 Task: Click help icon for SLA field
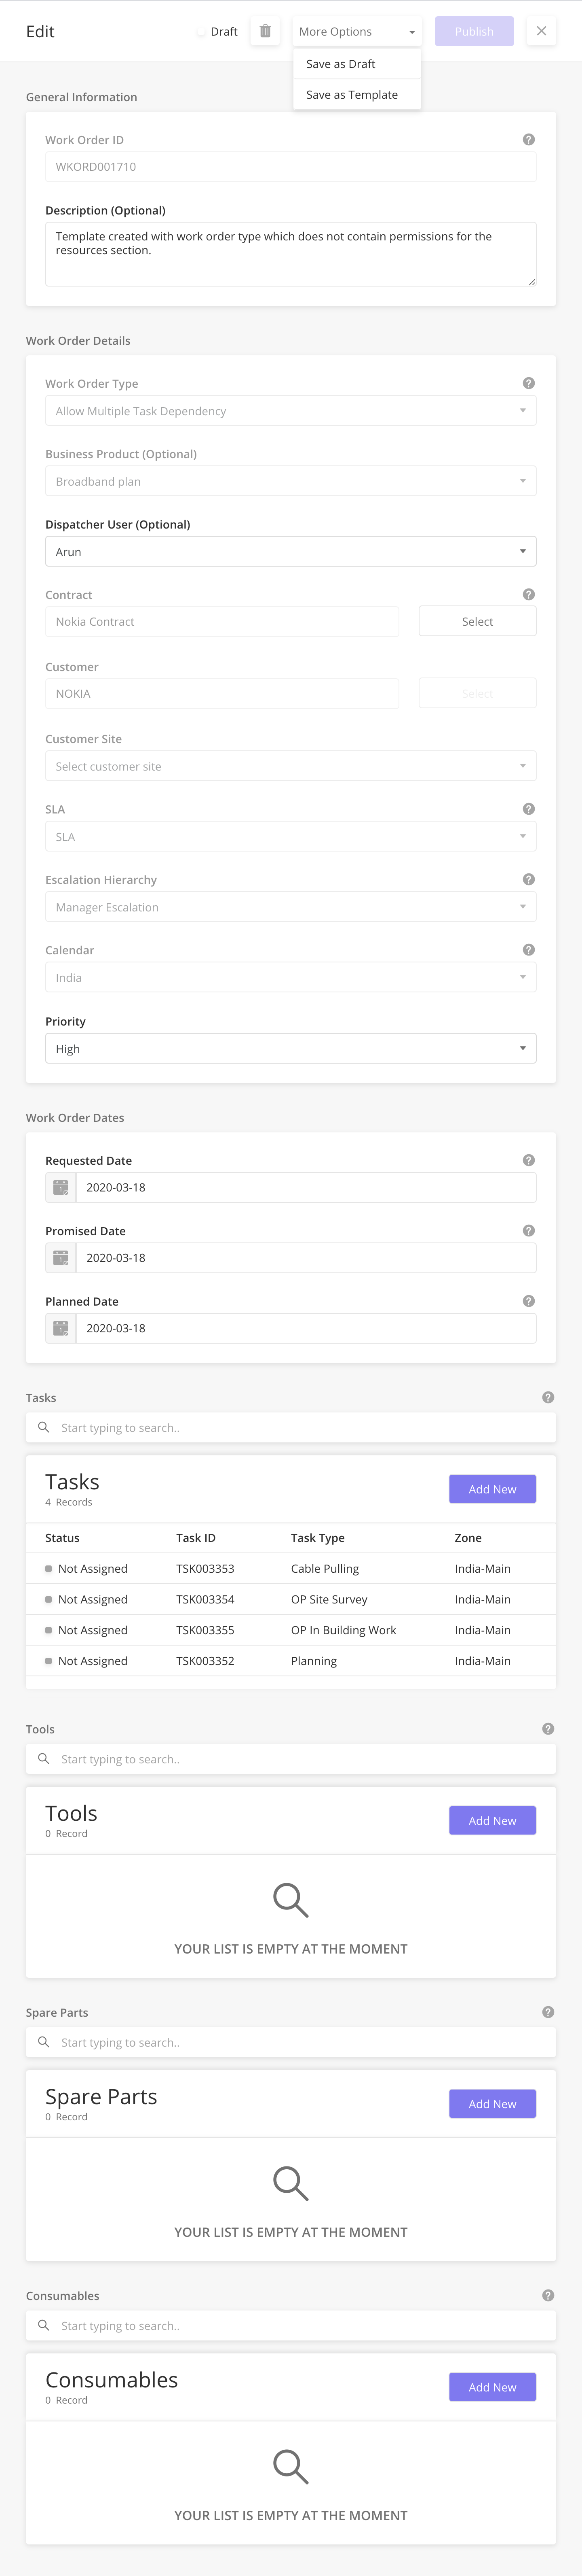pos(529,809)
